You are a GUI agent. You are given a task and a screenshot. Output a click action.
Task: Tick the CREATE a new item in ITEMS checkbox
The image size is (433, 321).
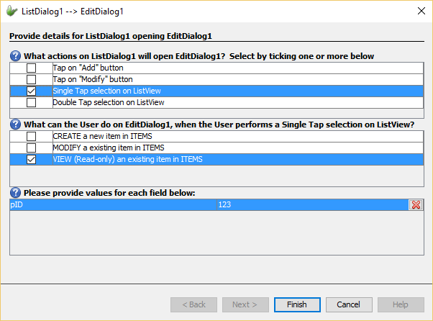tap(31, 137)
